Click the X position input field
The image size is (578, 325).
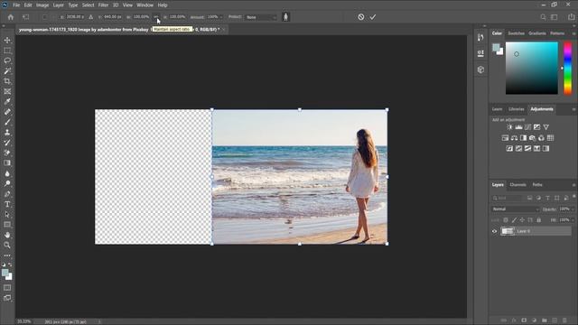pyautogui.click(x=75, y=17)
